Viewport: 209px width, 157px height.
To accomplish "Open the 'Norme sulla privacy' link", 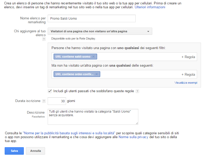I will click(x=133, y=137).
